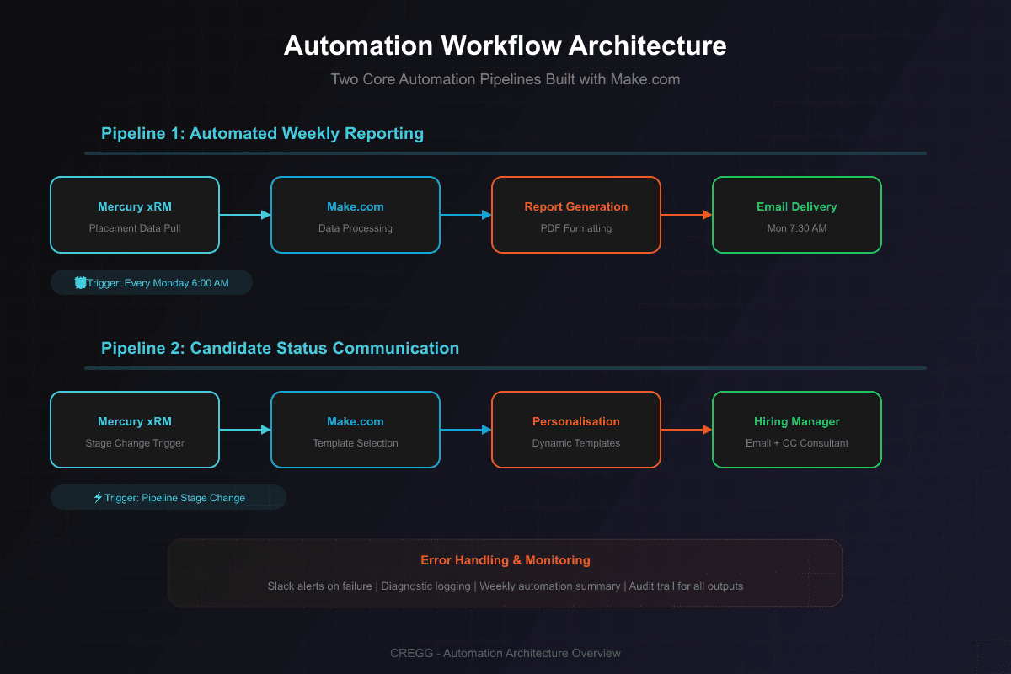Click the arrow from Report Generation to Email Delivery
Screen dimensions: 1011x674
(x=687, y=215)
